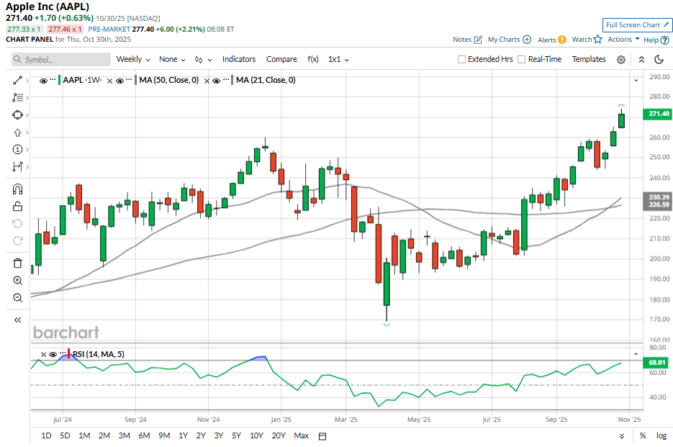
Task: Switch to dark mode moon icon
Action: 659,60
